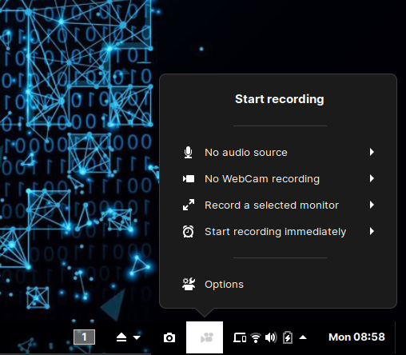Open the dropdown arrow next to eject icon
The image size is (406, 355).
137,337
